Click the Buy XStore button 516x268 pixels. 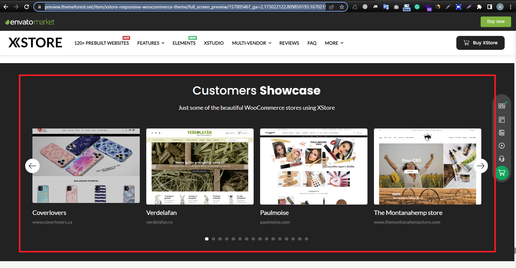point(480,43)
